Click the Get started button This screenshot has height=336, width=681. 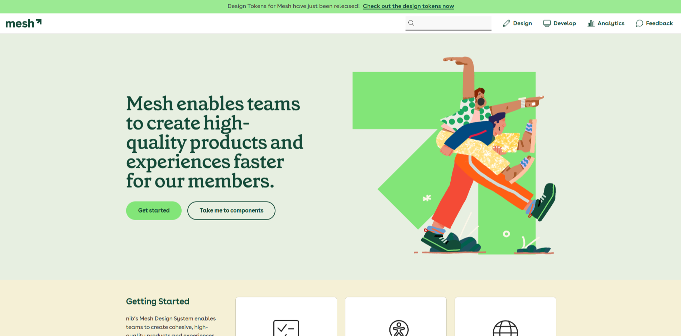154,211
